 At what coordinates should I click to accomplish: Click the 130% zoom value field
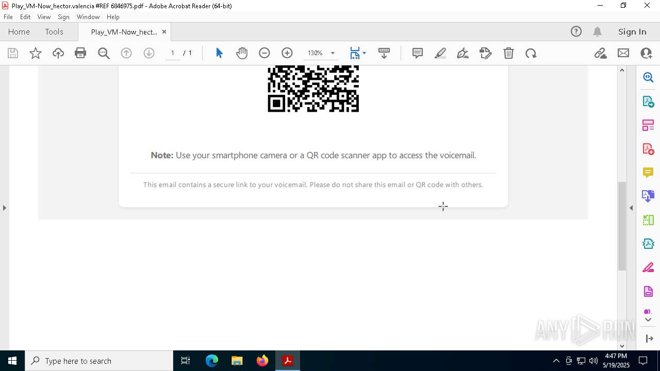315,53
